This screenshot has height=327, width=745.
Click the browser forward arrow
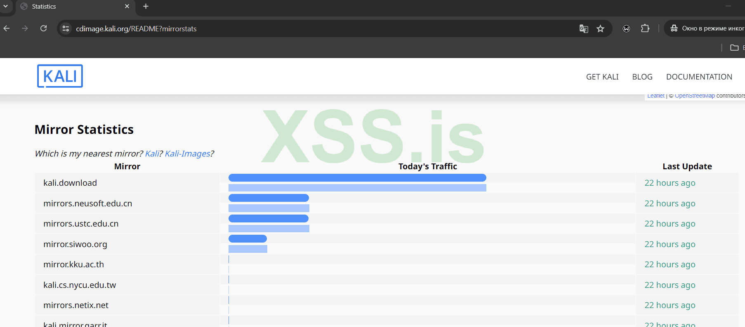point(25,28)
